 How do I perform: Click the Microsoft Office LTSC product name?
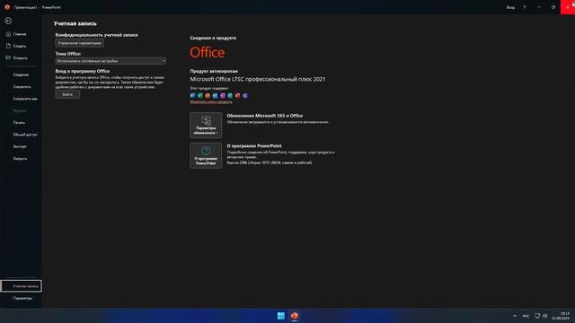coord(258,79)
